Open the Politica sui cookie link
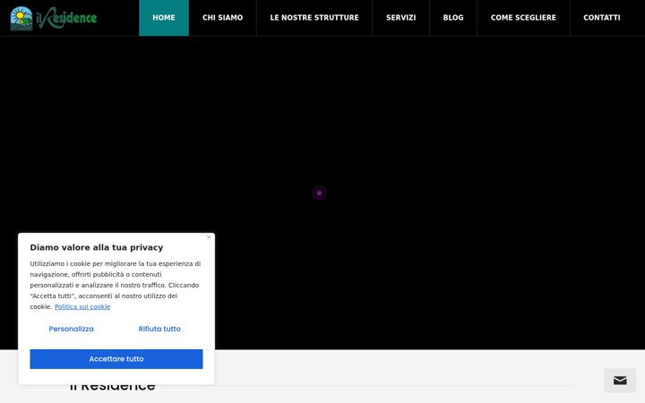The image size is (645, 403). (82, 307)
